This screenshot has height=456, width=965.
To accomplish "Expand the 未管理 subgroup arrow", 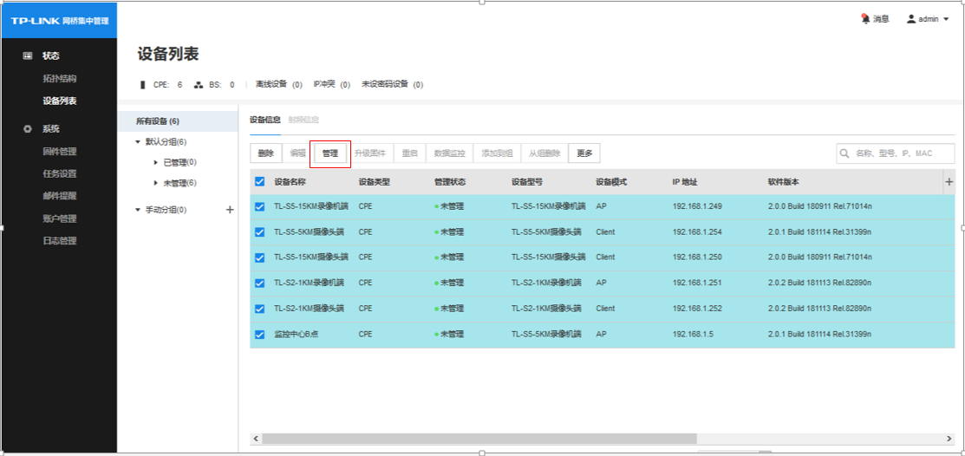I will point(155,183).
